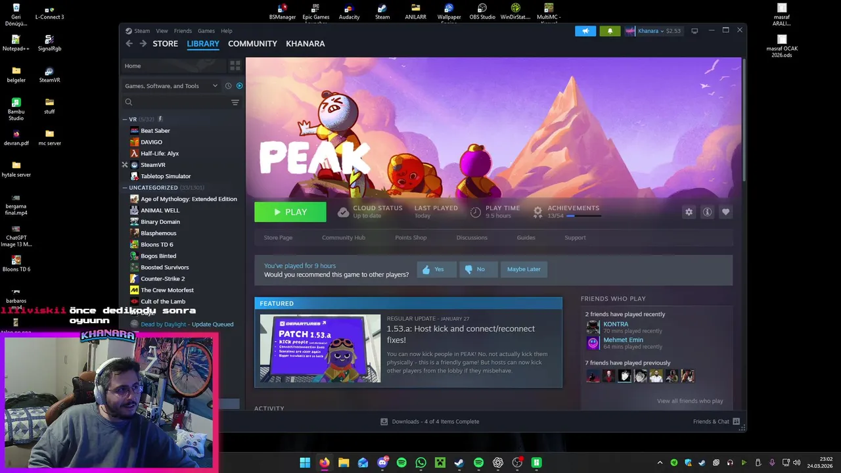Collapse the VR category

pyautogui.click(x=125, y=120)
